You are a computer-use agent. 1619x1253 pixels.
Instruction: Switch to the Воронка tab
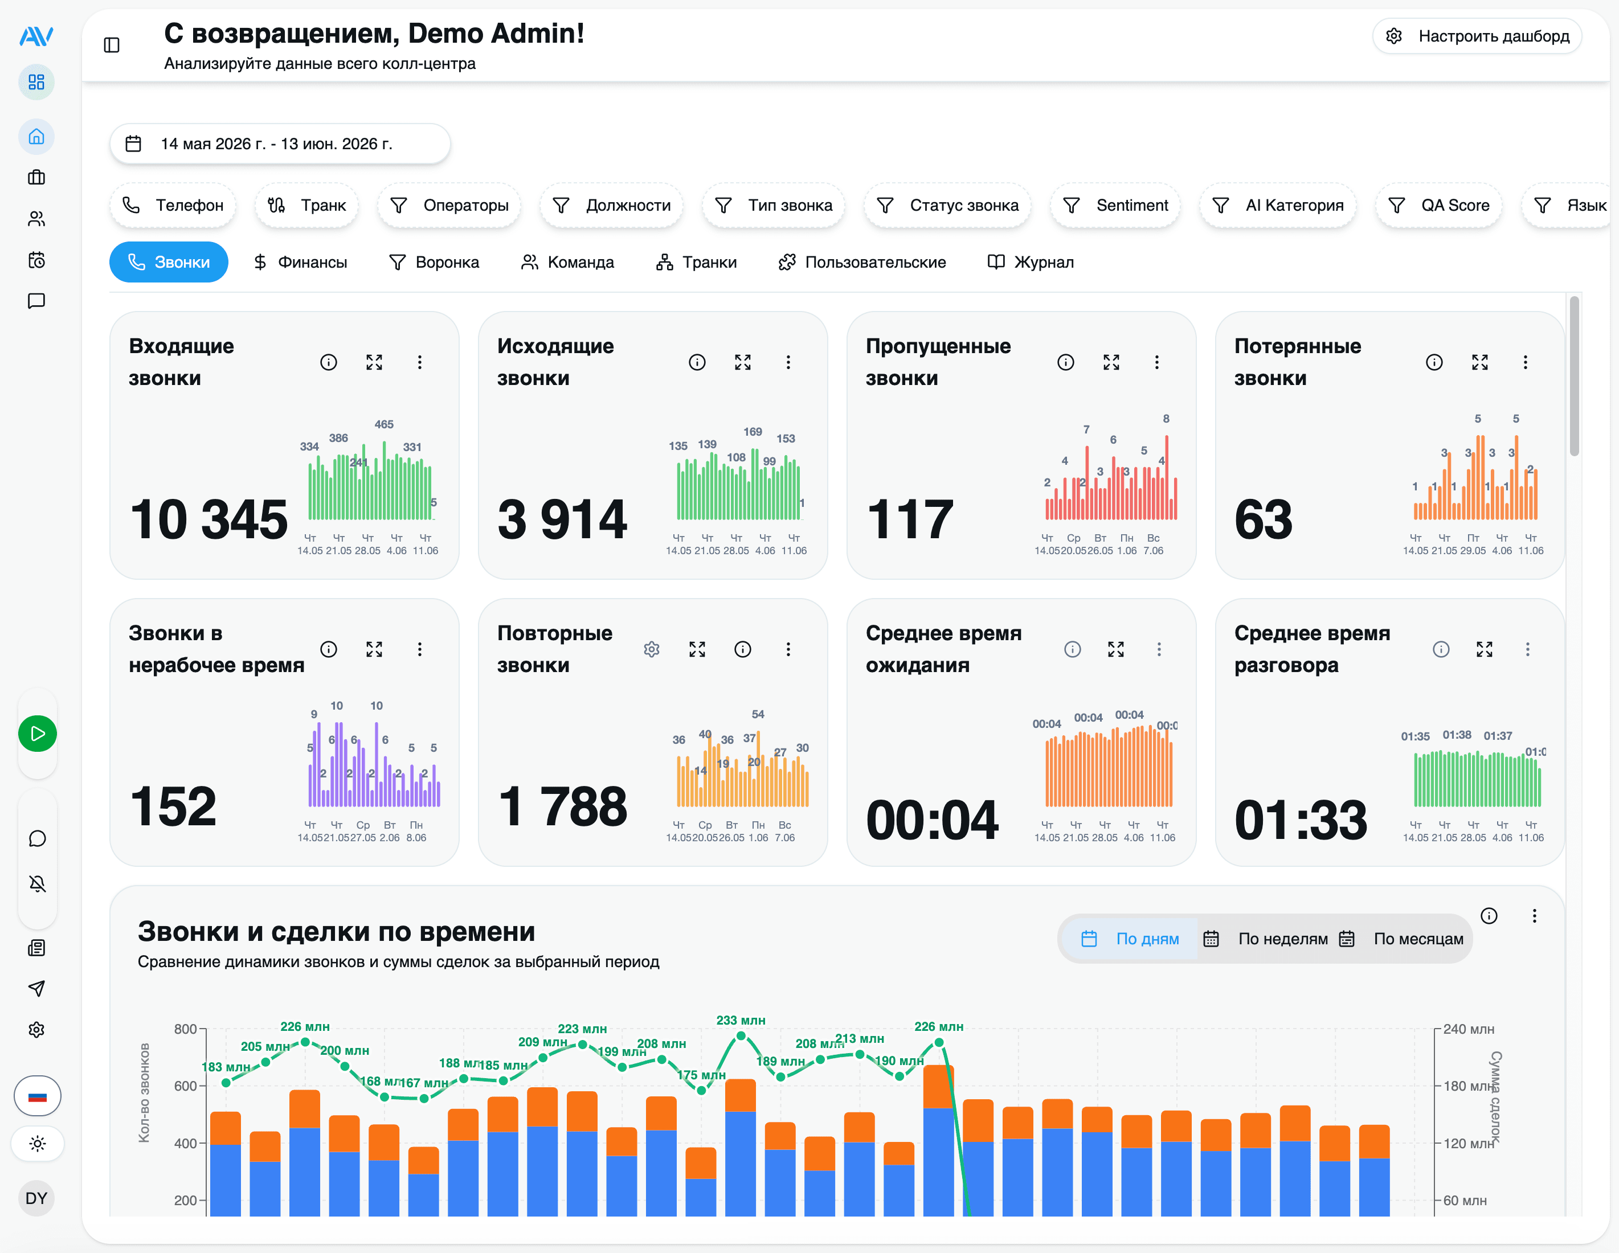pyautogui.click(x=435, y=263)
